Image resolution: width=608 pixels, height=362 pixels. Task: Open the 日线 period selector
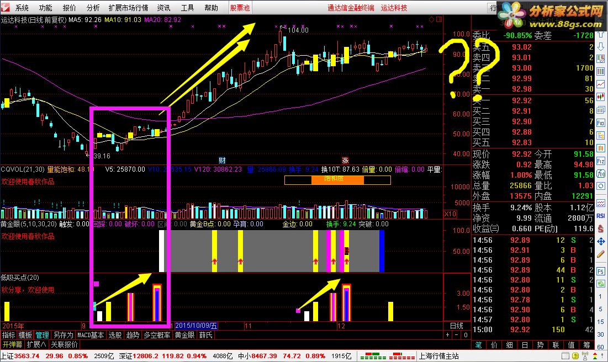pos(456,326)
